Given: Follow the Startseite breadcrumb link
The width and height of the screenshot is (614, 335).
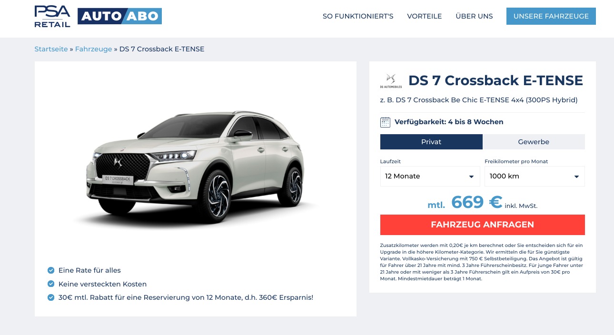Looking at the screenshot, I should coord(51,49).
